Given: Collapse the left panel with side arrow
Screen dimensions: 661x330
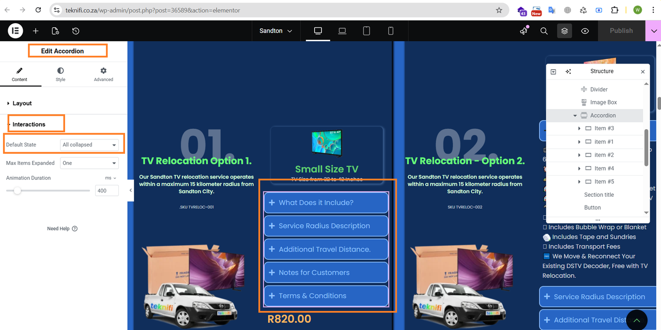Looking at the screenshot, I should (130, 190).
